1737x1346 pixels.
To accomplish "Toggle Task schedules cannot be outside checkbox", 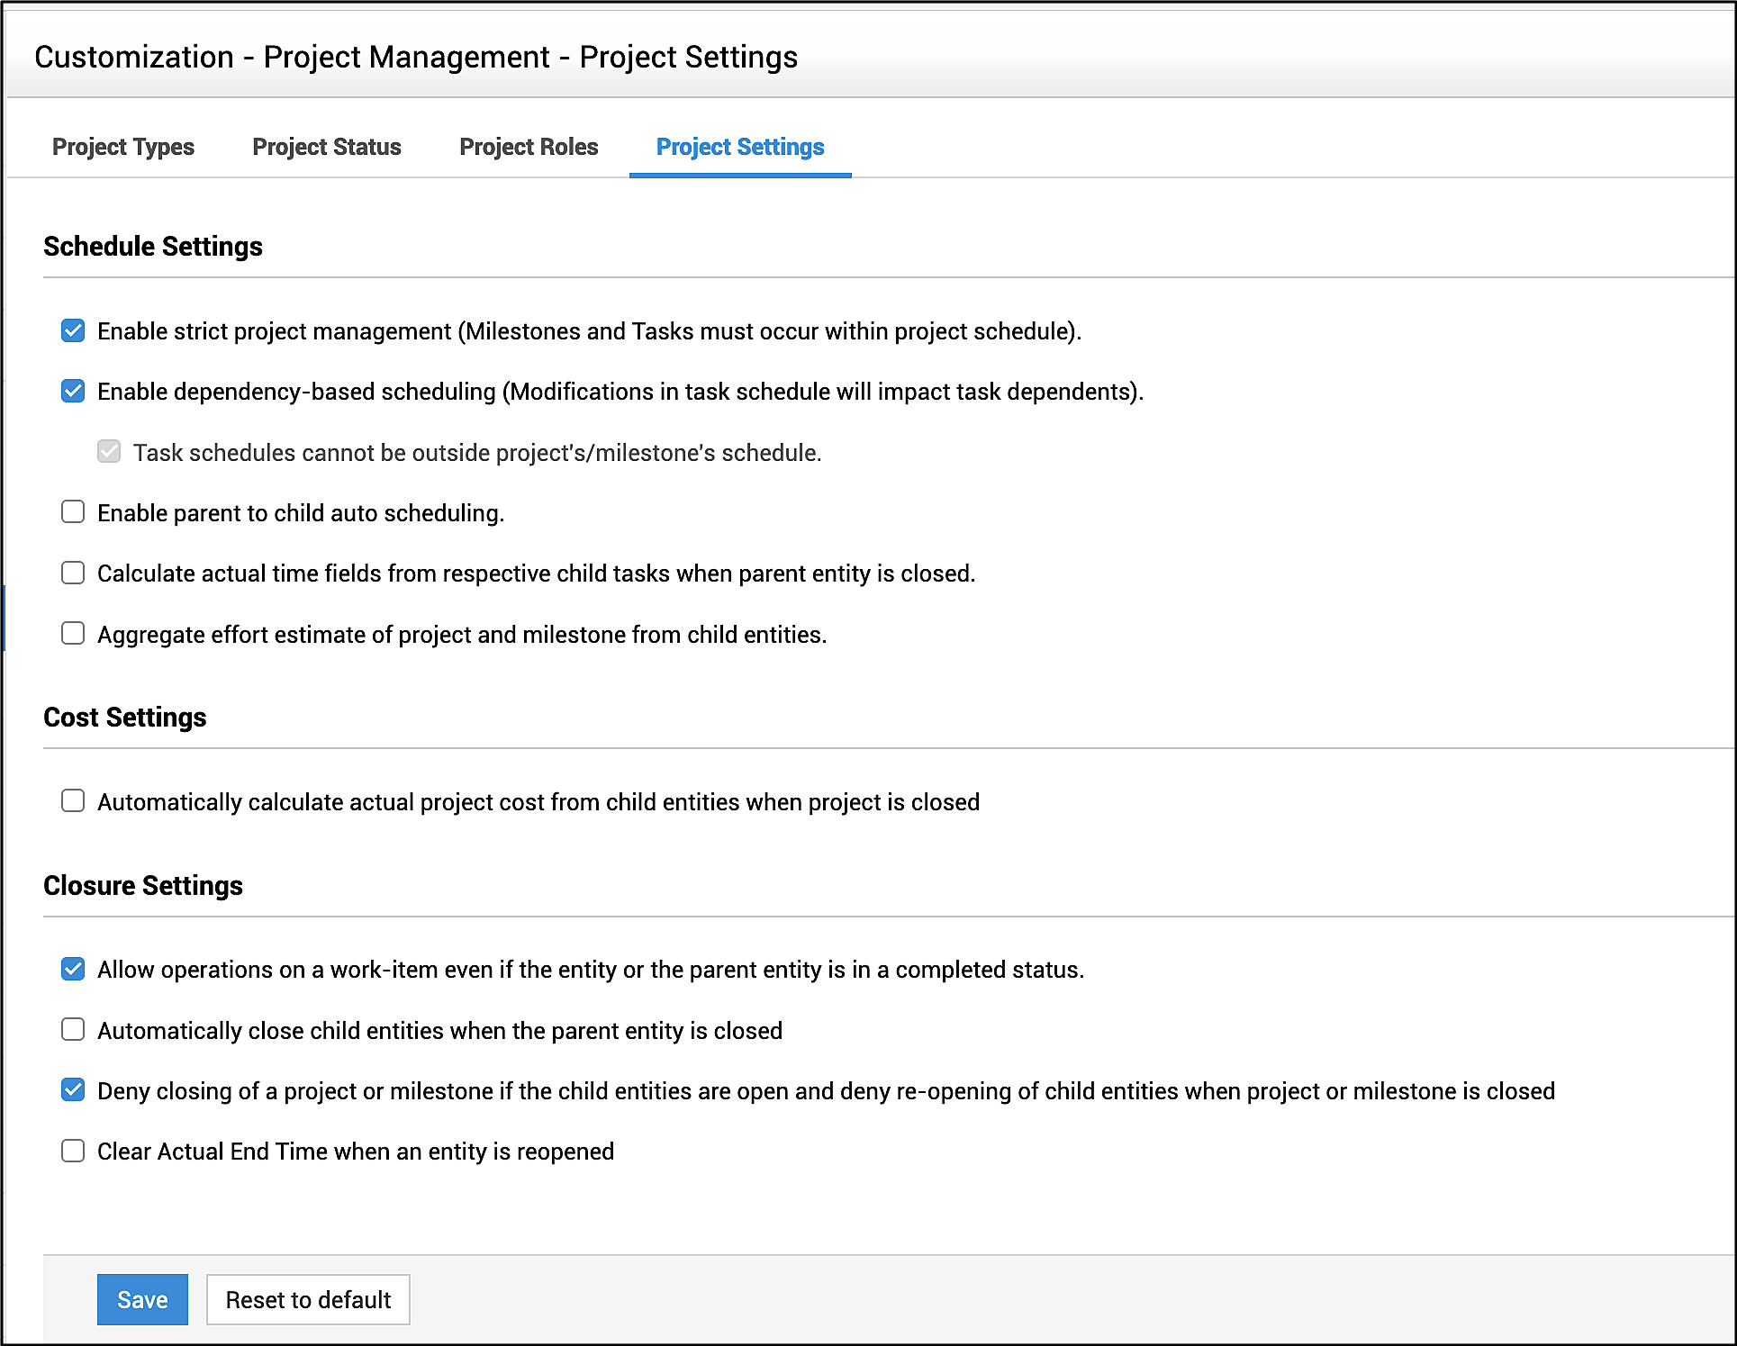I will (x=109, y=451).
